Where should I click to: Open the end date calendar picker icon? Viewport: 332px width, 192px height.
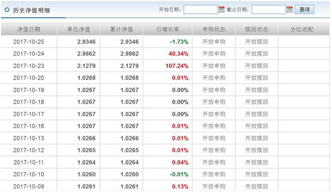point(289,9)
